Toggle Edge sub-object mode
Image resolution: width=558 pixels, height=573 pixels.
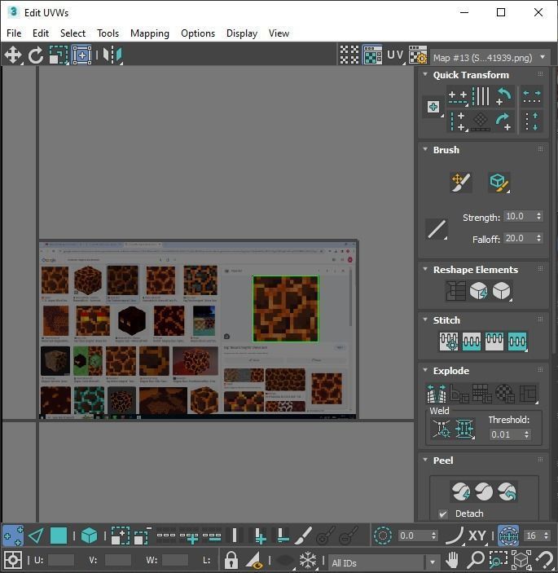point(36,536)
